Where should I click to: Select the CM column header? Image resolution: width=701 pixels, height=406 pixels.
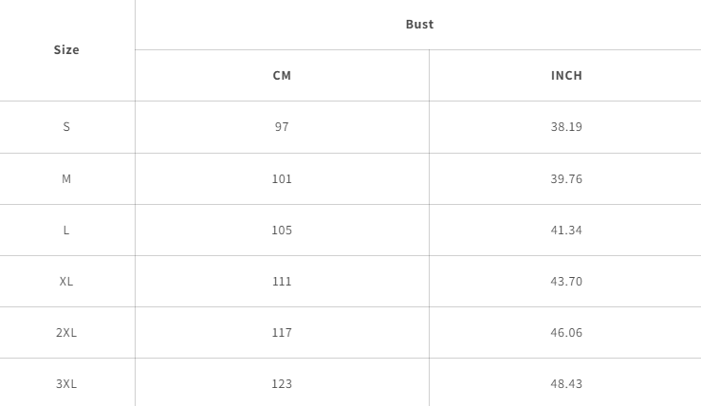282,76
